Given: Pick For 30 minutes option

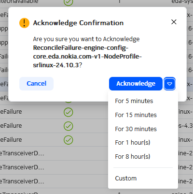Looking at the screenshot, I should pyautogui.click(x=136, y=129).
